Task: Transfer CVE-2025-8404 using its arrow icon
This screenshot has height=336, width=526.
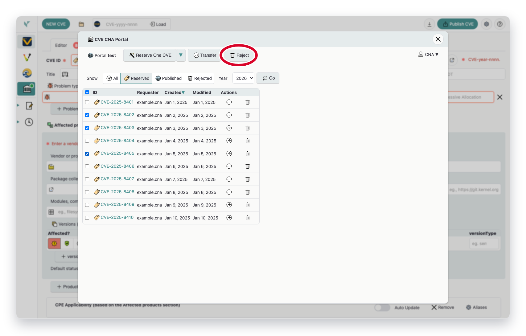Action: [229, 141]
